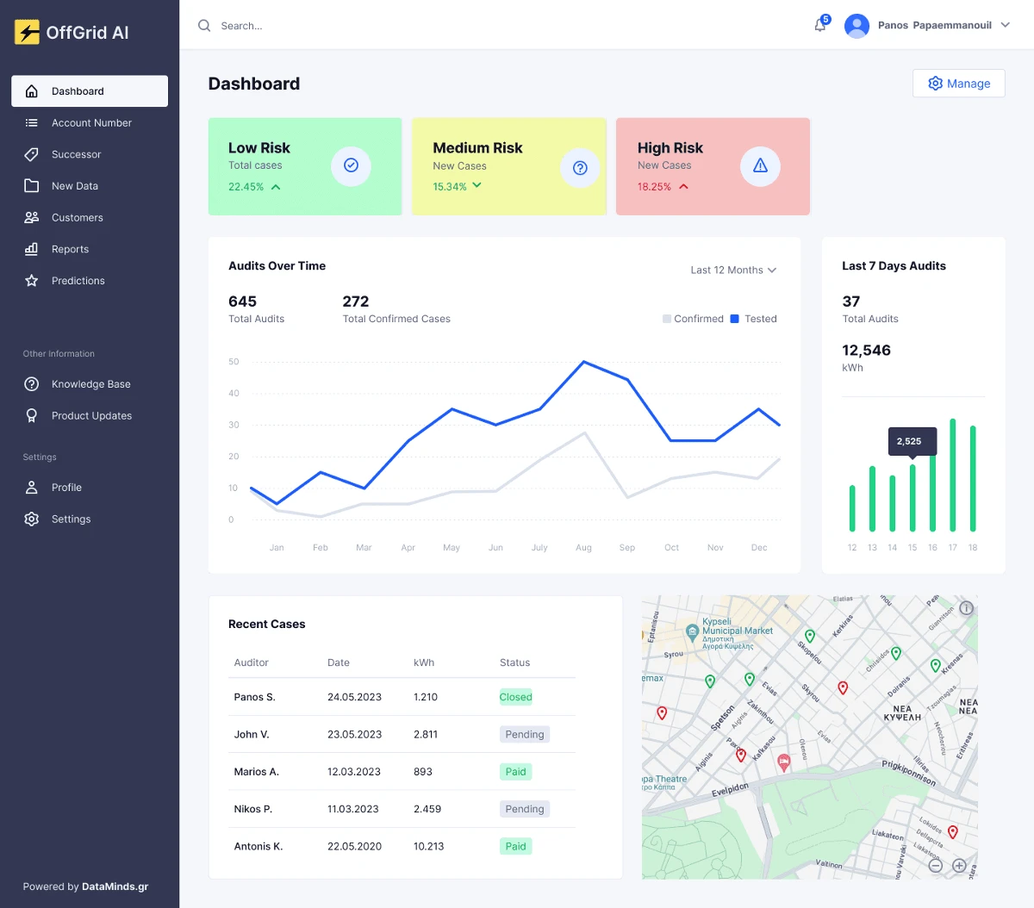Zoom in the map with plus icon
Screen dimensions: 1034x908
(x=959, y=866)
